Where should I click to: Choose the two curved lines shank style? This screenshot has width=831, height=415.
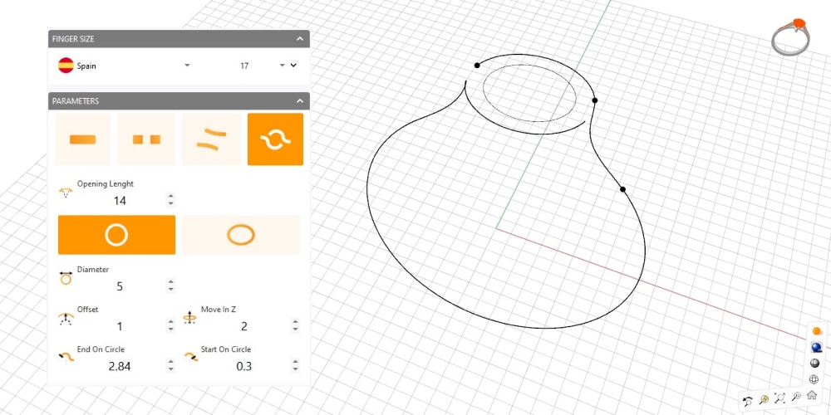(211, 139)
